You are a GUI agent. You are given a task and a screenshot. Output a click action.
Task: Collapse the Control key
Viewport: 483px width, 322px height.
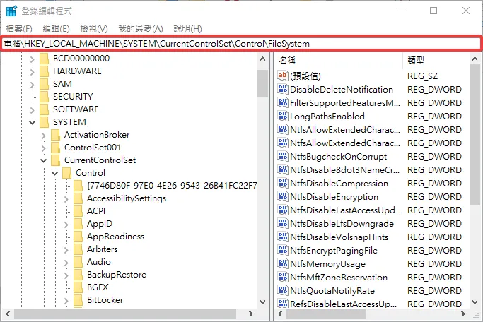55,173
